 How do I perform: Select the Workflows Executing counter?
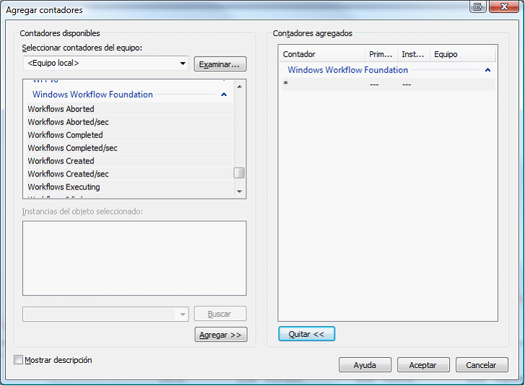point(130,187)
